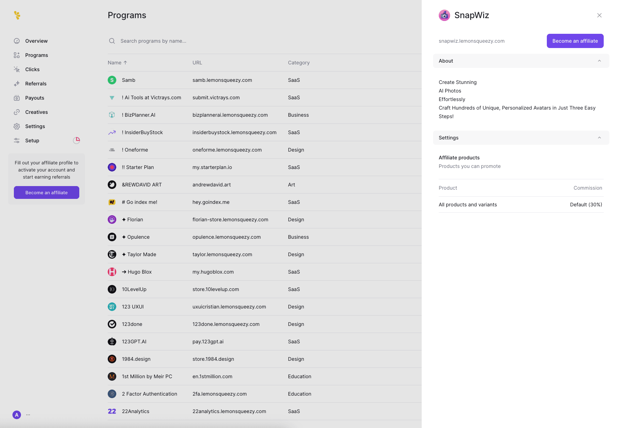Click the 22Analytics program logo
The image size is (619, 428).
pyautogui.click(x=112, y=411)
